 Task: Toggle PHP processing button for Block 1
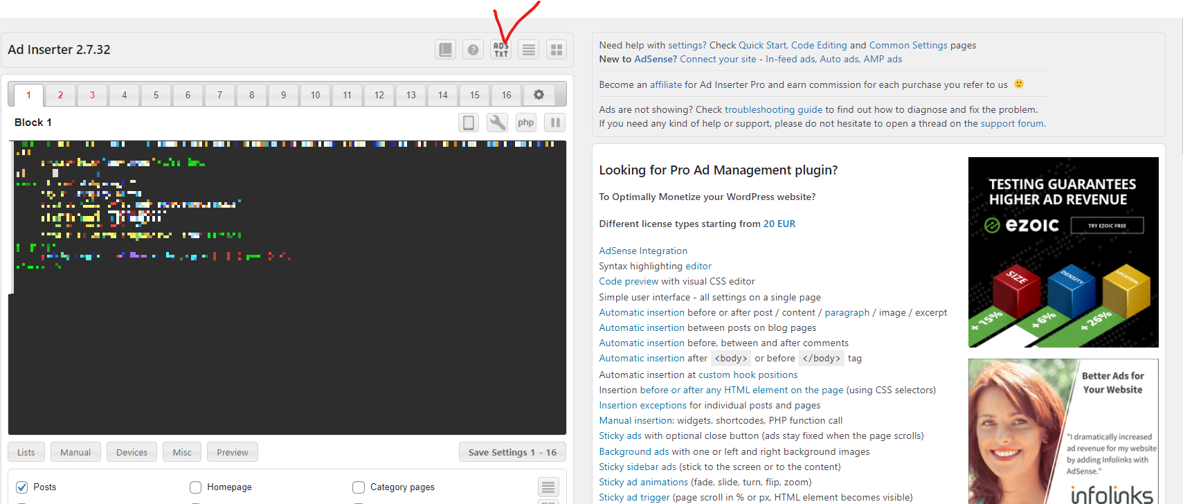526,123
